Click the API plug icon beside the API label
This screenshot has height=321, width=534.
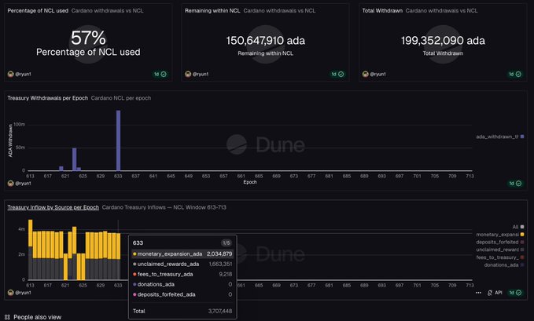[x=490, y=293]
